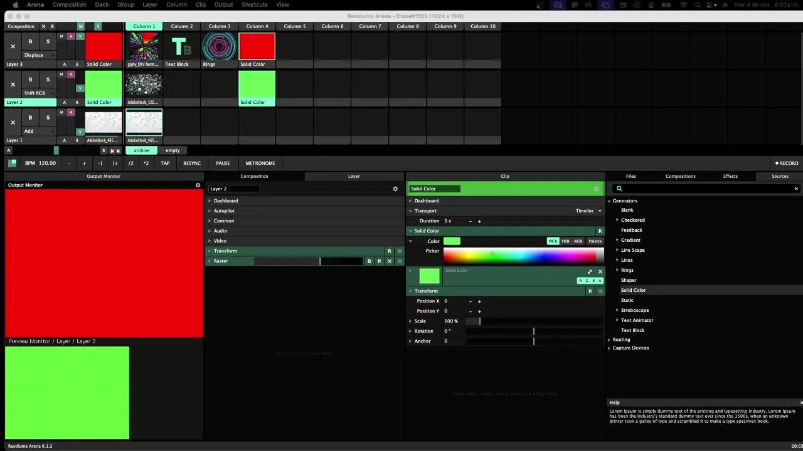Open the Apple menu
This screenshot has width=803, height=451.
(x=16, y=4)
